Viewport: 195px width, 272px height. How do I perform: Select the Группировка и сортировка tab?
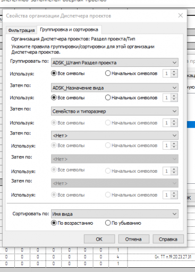pos(69,30)
